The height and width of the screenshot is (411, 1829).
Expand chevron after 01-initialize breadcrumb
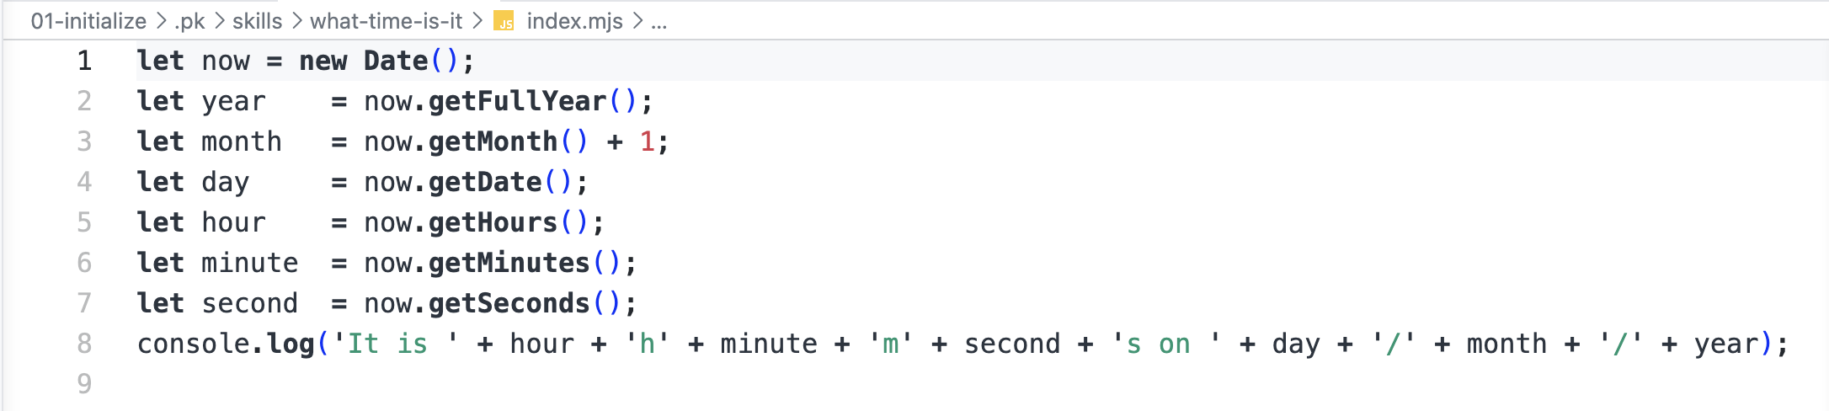[x=161, y=21]
